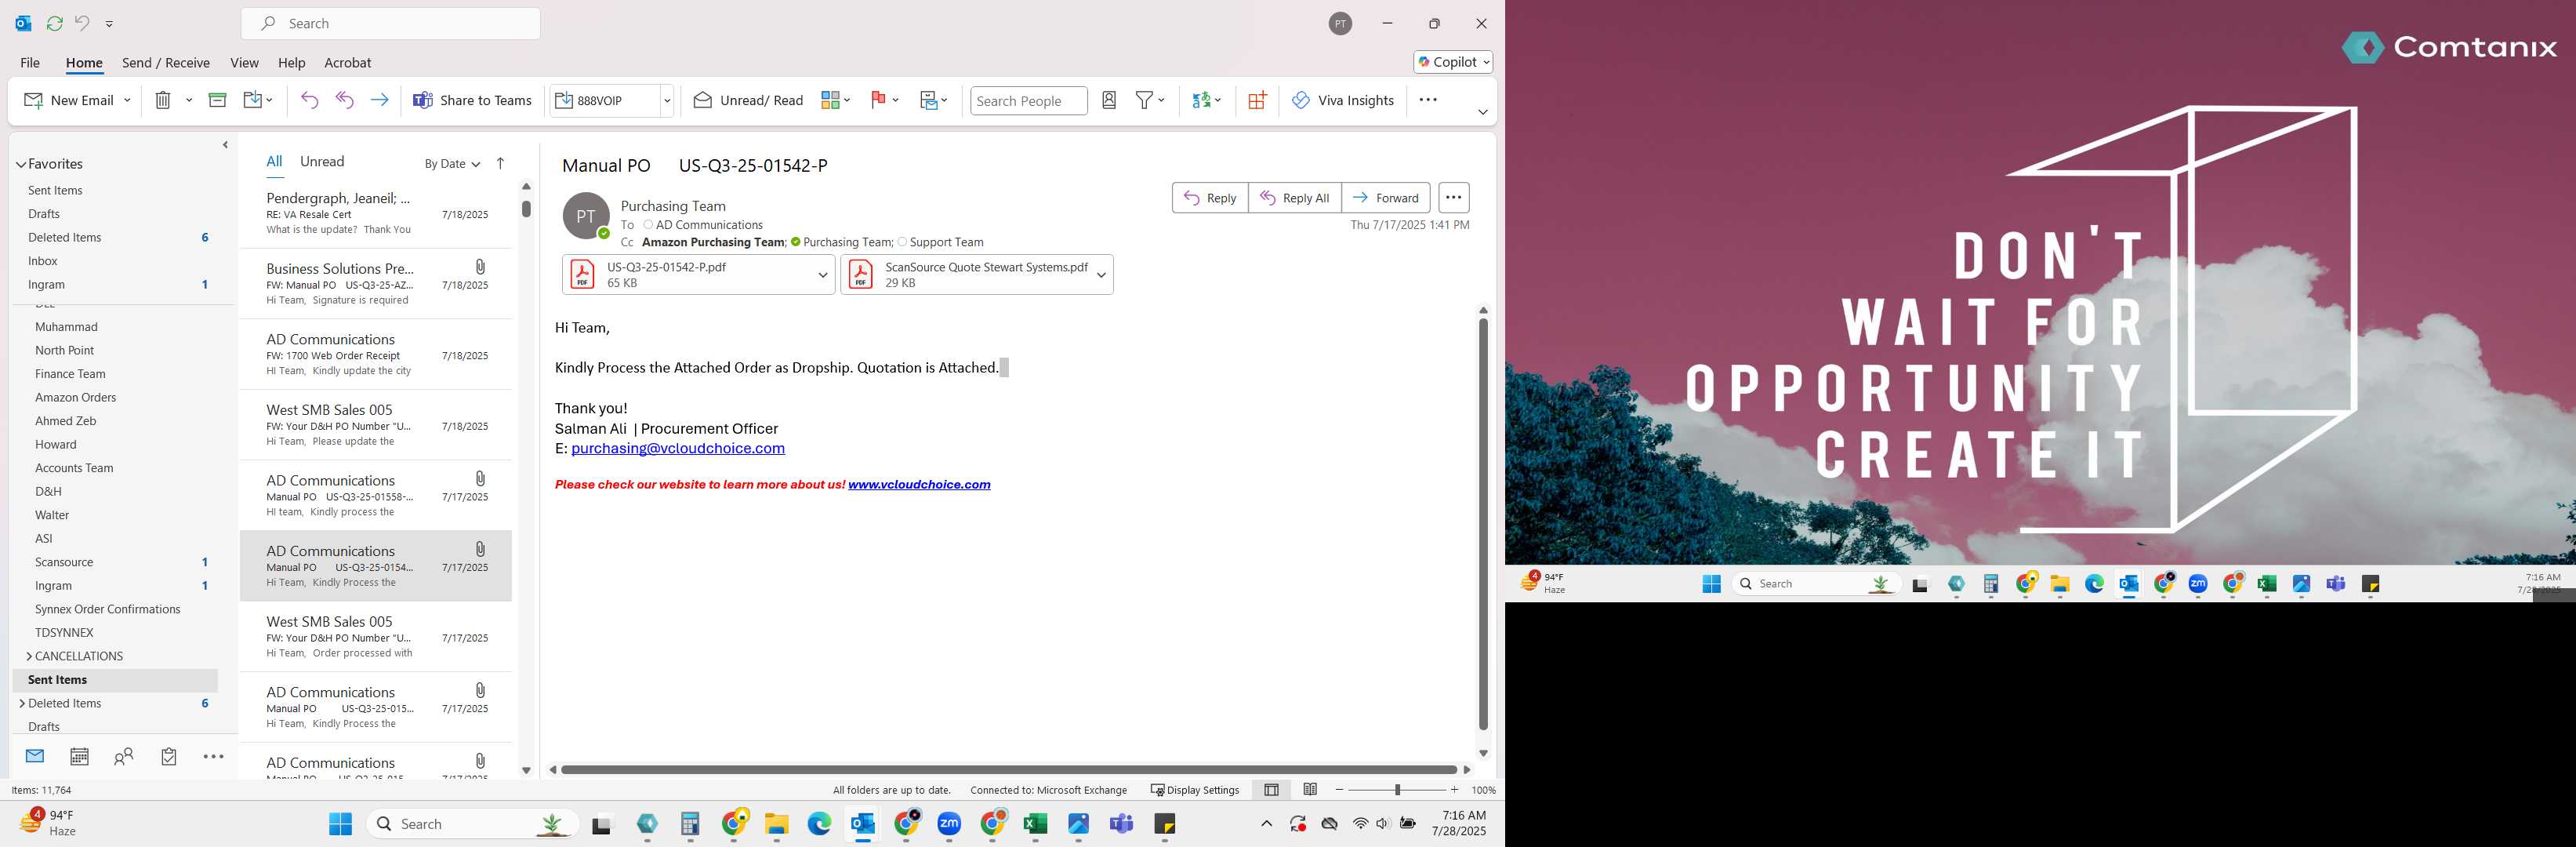Viewport: 2576px width, 847px height.
Task: Expand the Deleted Items folder in tree
Action: [22, 703]
